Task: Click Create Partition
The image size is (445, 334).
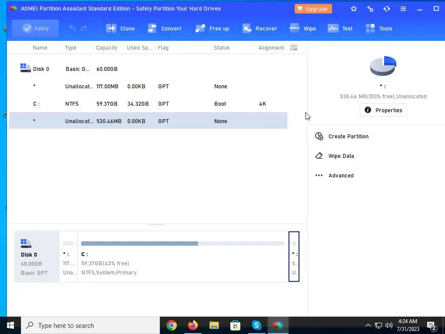Action: click(348, 136)
